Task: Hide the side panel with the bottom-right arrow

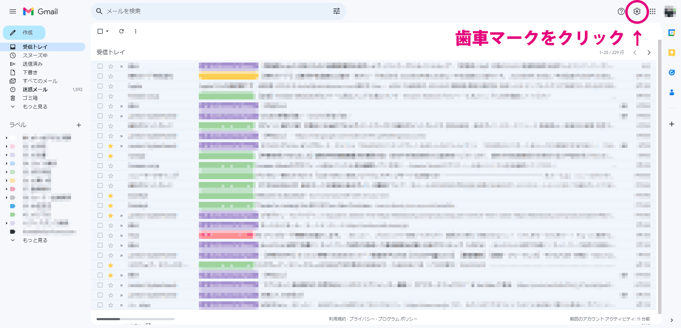Action: point(671,320)
